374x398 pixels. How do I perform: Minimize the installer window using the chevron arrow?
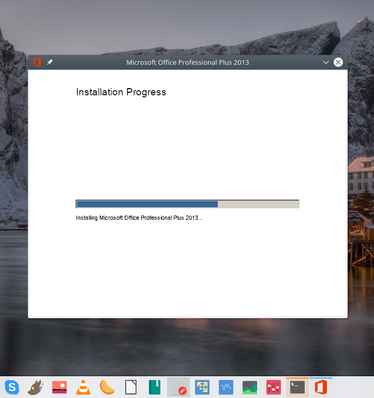coord(325,62)
